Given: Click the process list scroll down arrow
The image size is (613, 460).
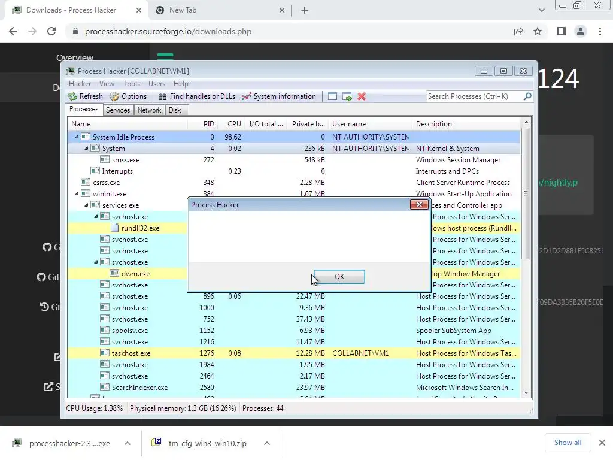Looking at the screenshot, I should [526, 393].
